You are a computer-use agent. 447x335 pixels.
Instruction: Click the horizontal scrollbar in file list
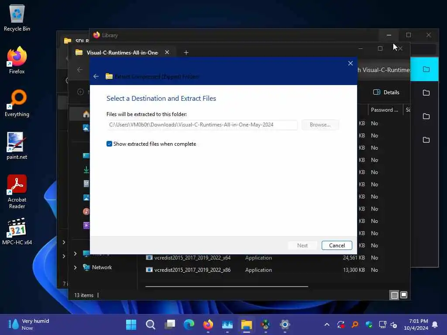[x=227, y=287]
